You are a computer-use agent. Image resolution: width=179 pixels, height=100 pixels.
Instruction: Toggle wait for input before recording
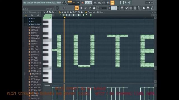[x=99, y=3]
